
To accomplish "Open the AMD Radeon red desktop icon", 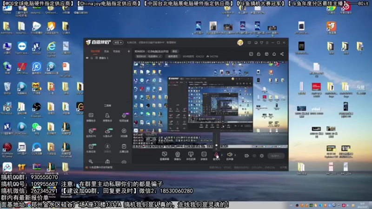I will point(316,90).
